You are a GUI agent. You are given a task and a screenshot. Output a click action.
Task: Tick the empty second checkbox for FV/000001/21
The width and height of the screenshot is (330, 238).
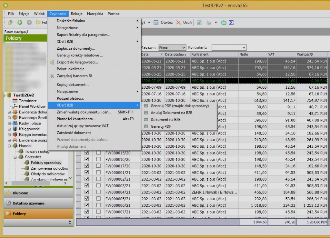coord(98,173)
